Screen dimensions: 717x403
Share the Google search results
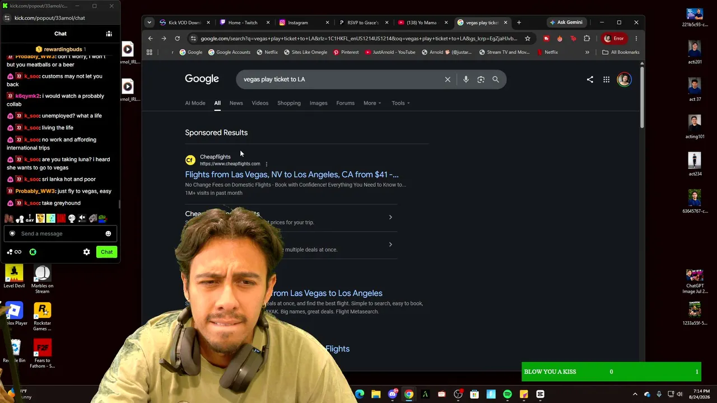[590, 79]
